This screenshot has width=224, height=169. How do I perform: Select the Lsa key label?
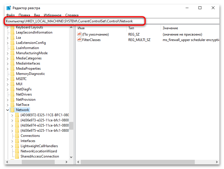pyautogui.click(x=18, y=38)
